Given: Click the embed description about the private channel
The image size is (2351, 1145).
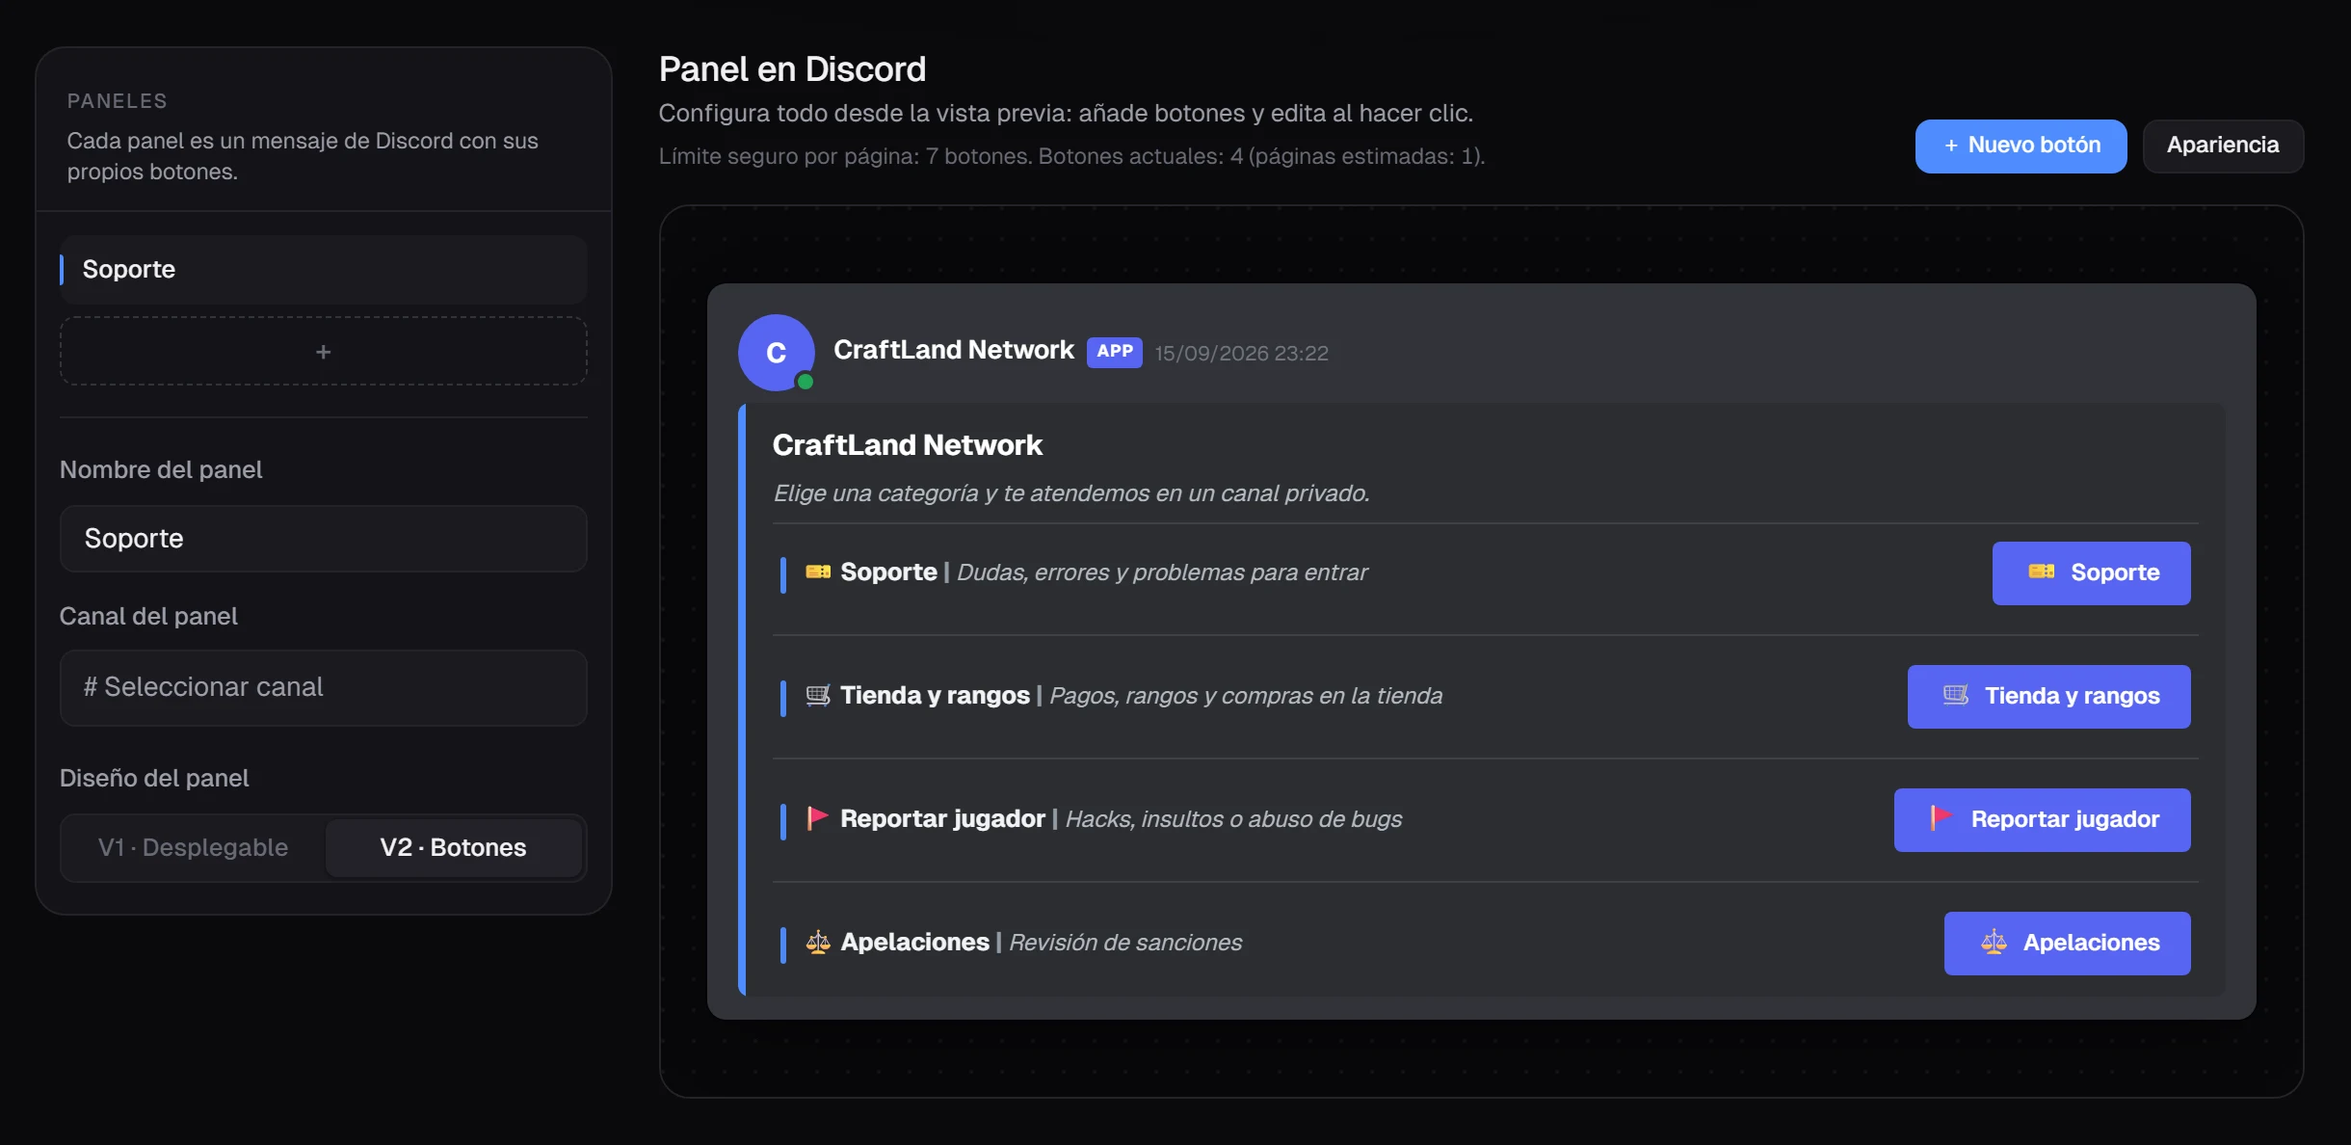Looking at the screenshot, I should (x=1071, y=493).
